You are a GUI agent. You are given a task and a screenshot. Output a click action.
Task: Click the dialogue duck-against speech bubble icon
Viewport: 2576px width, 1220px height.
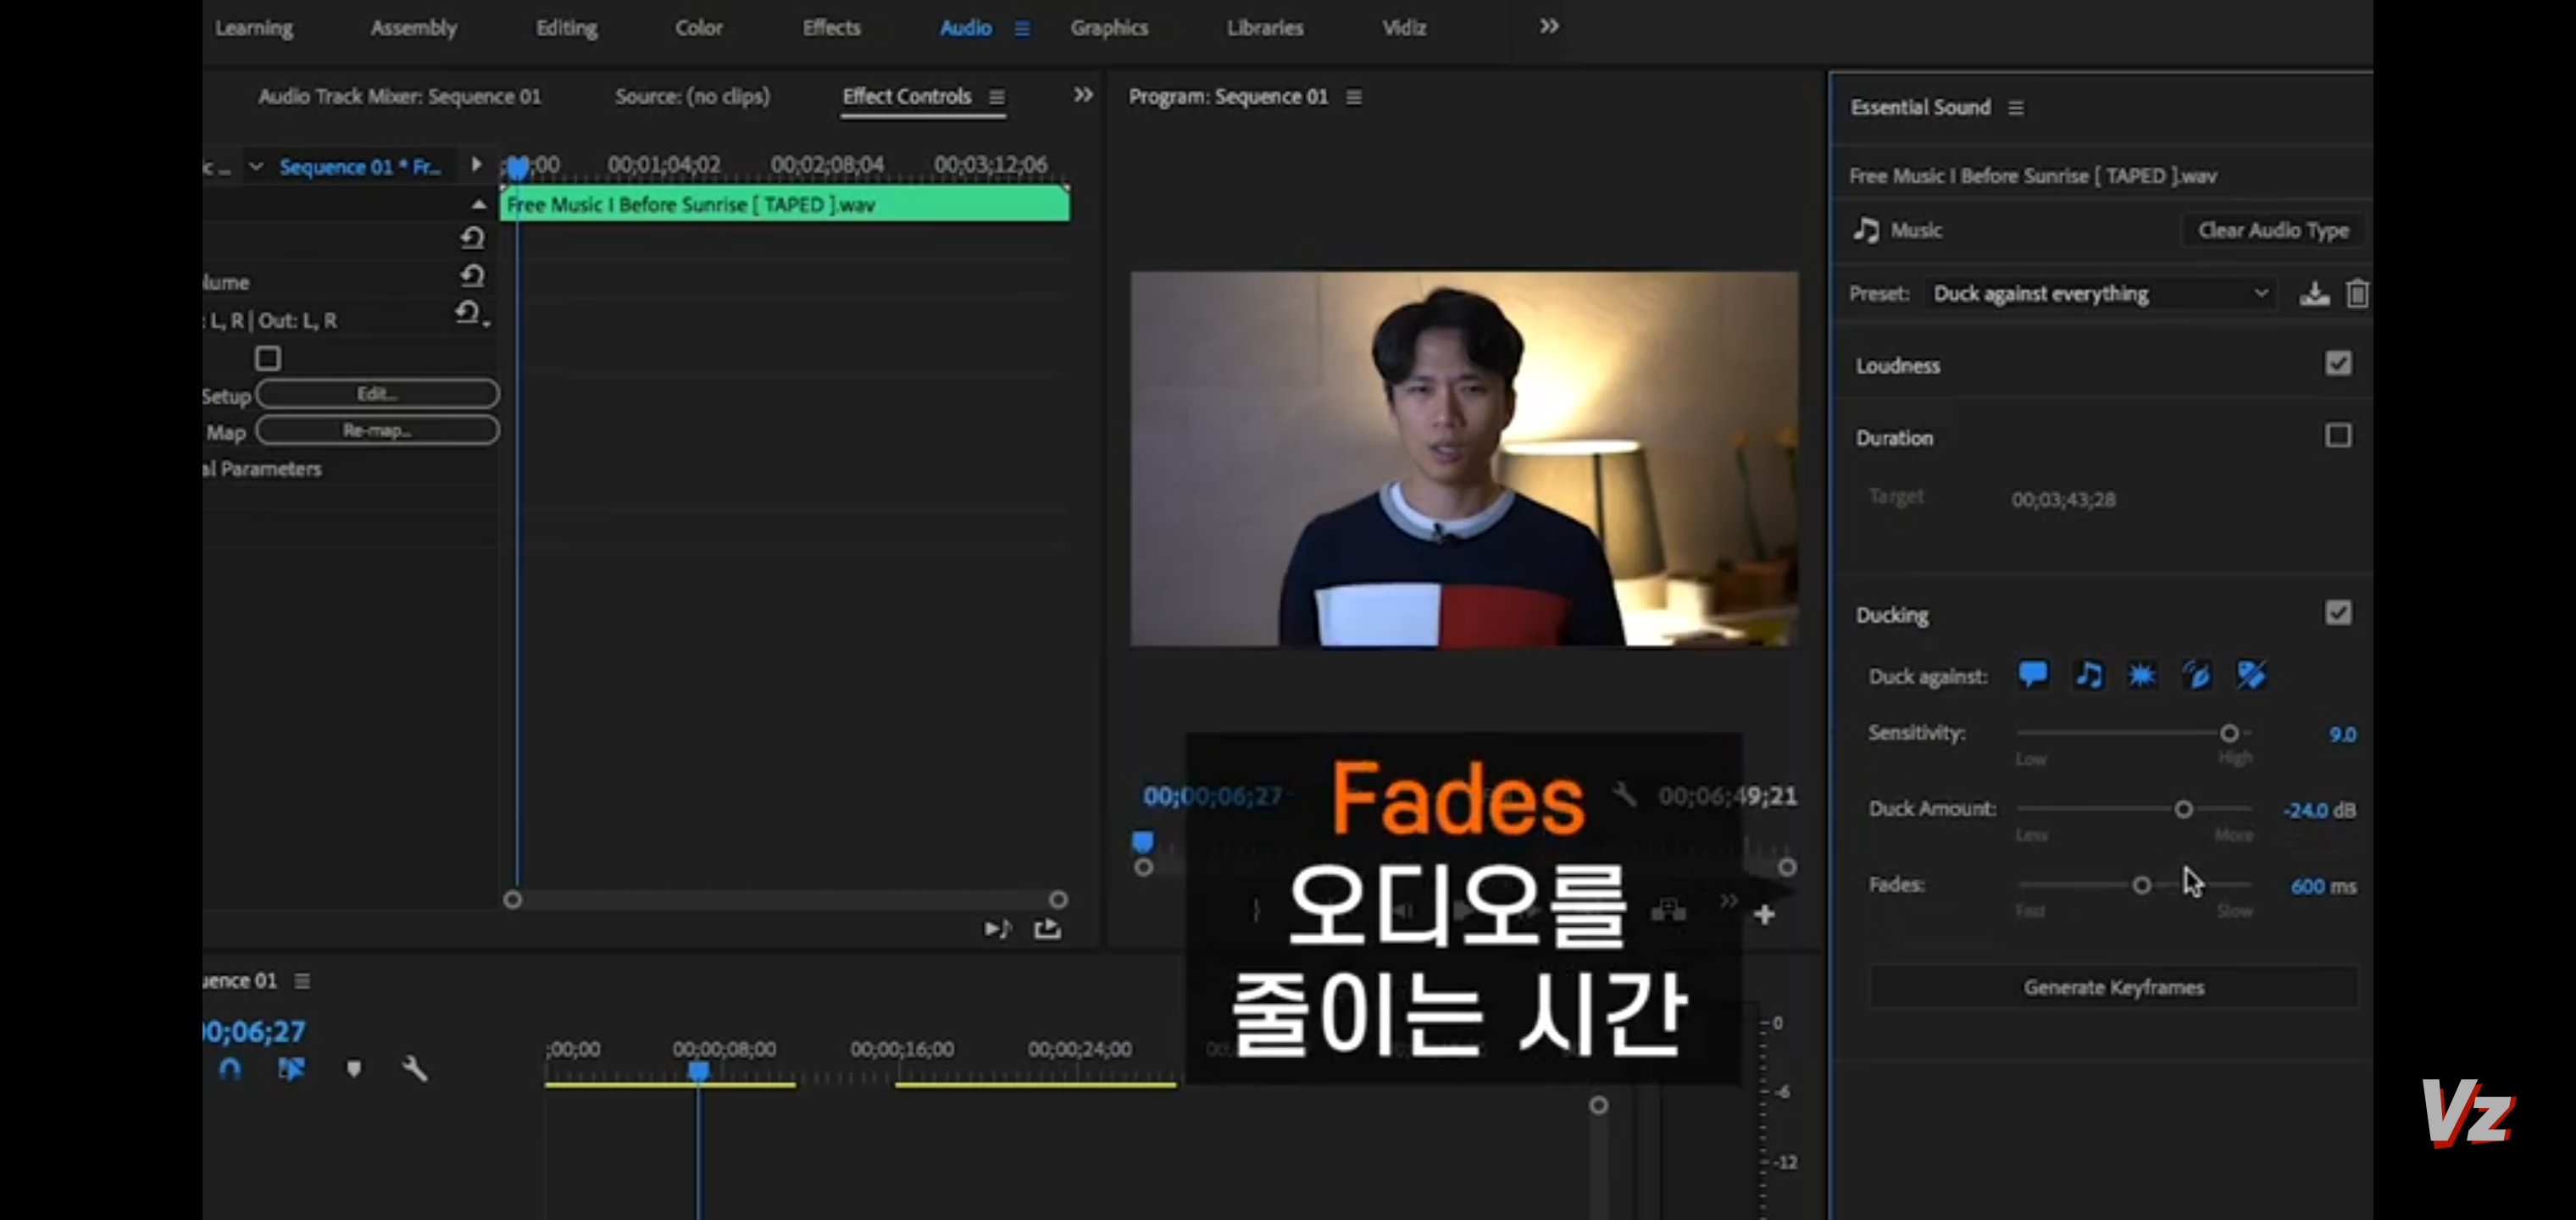pos(2032,675)
